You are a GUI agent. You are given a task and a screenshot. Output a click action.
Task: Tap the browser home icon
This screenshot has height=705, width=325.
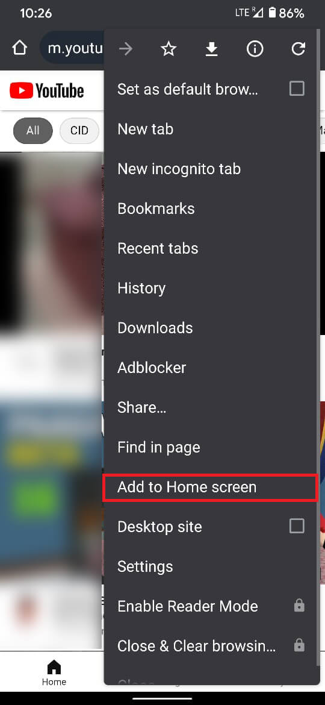click(20, 49)
